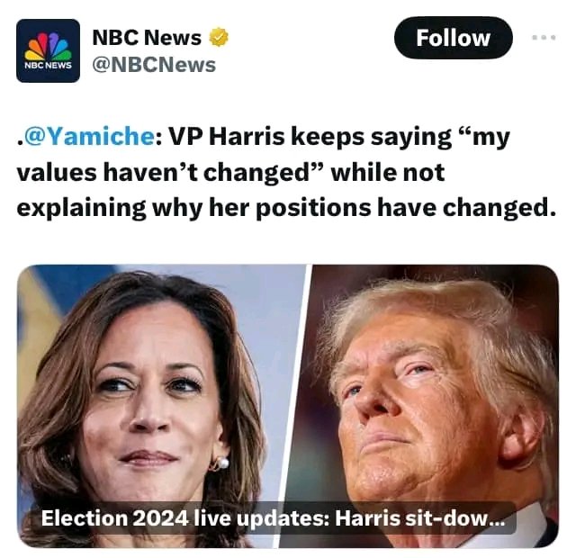Click the pearl earring in Harris photo
The height and width of the screenshot is (558, 576).
pyautogui.click(x=223, y=463)
